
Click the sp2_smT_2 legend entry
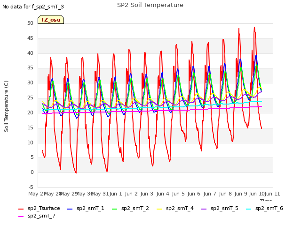coord(130,208)
